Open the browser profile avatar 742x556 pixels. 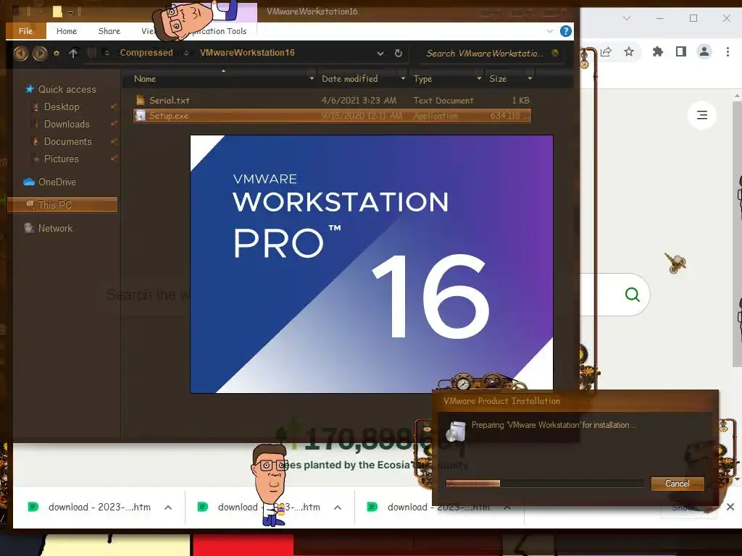point(704,51)
